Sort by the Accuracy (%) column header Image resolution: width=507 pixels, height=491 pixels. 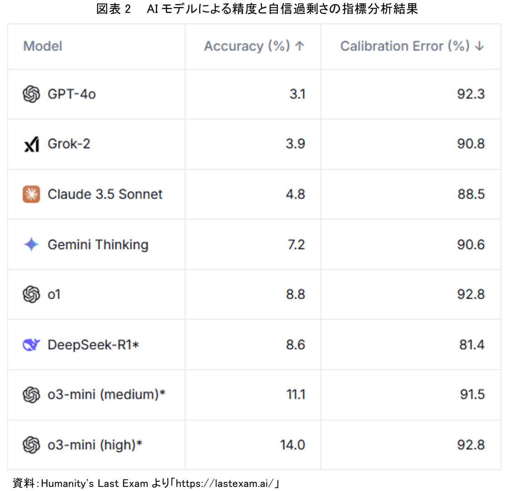click(x=254, y=46)
